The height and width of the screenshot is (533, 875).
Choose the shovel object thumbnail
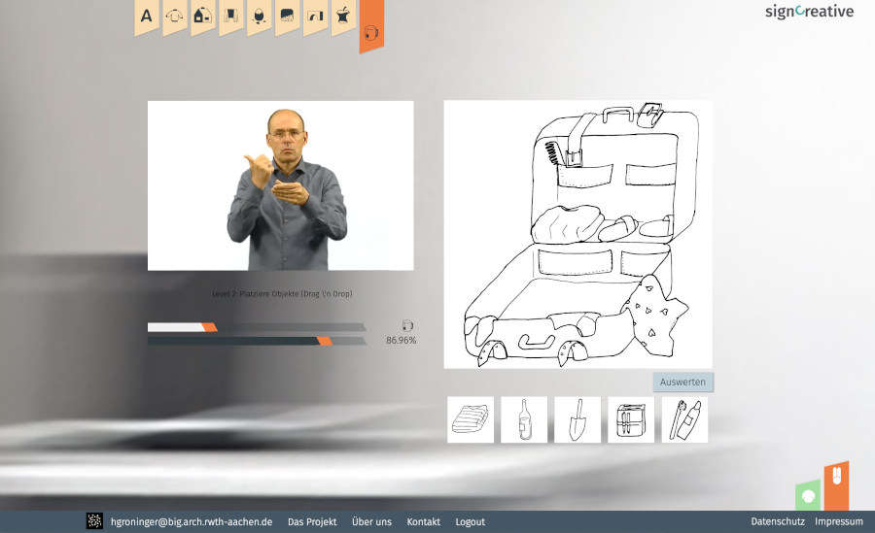coord(577,419)
